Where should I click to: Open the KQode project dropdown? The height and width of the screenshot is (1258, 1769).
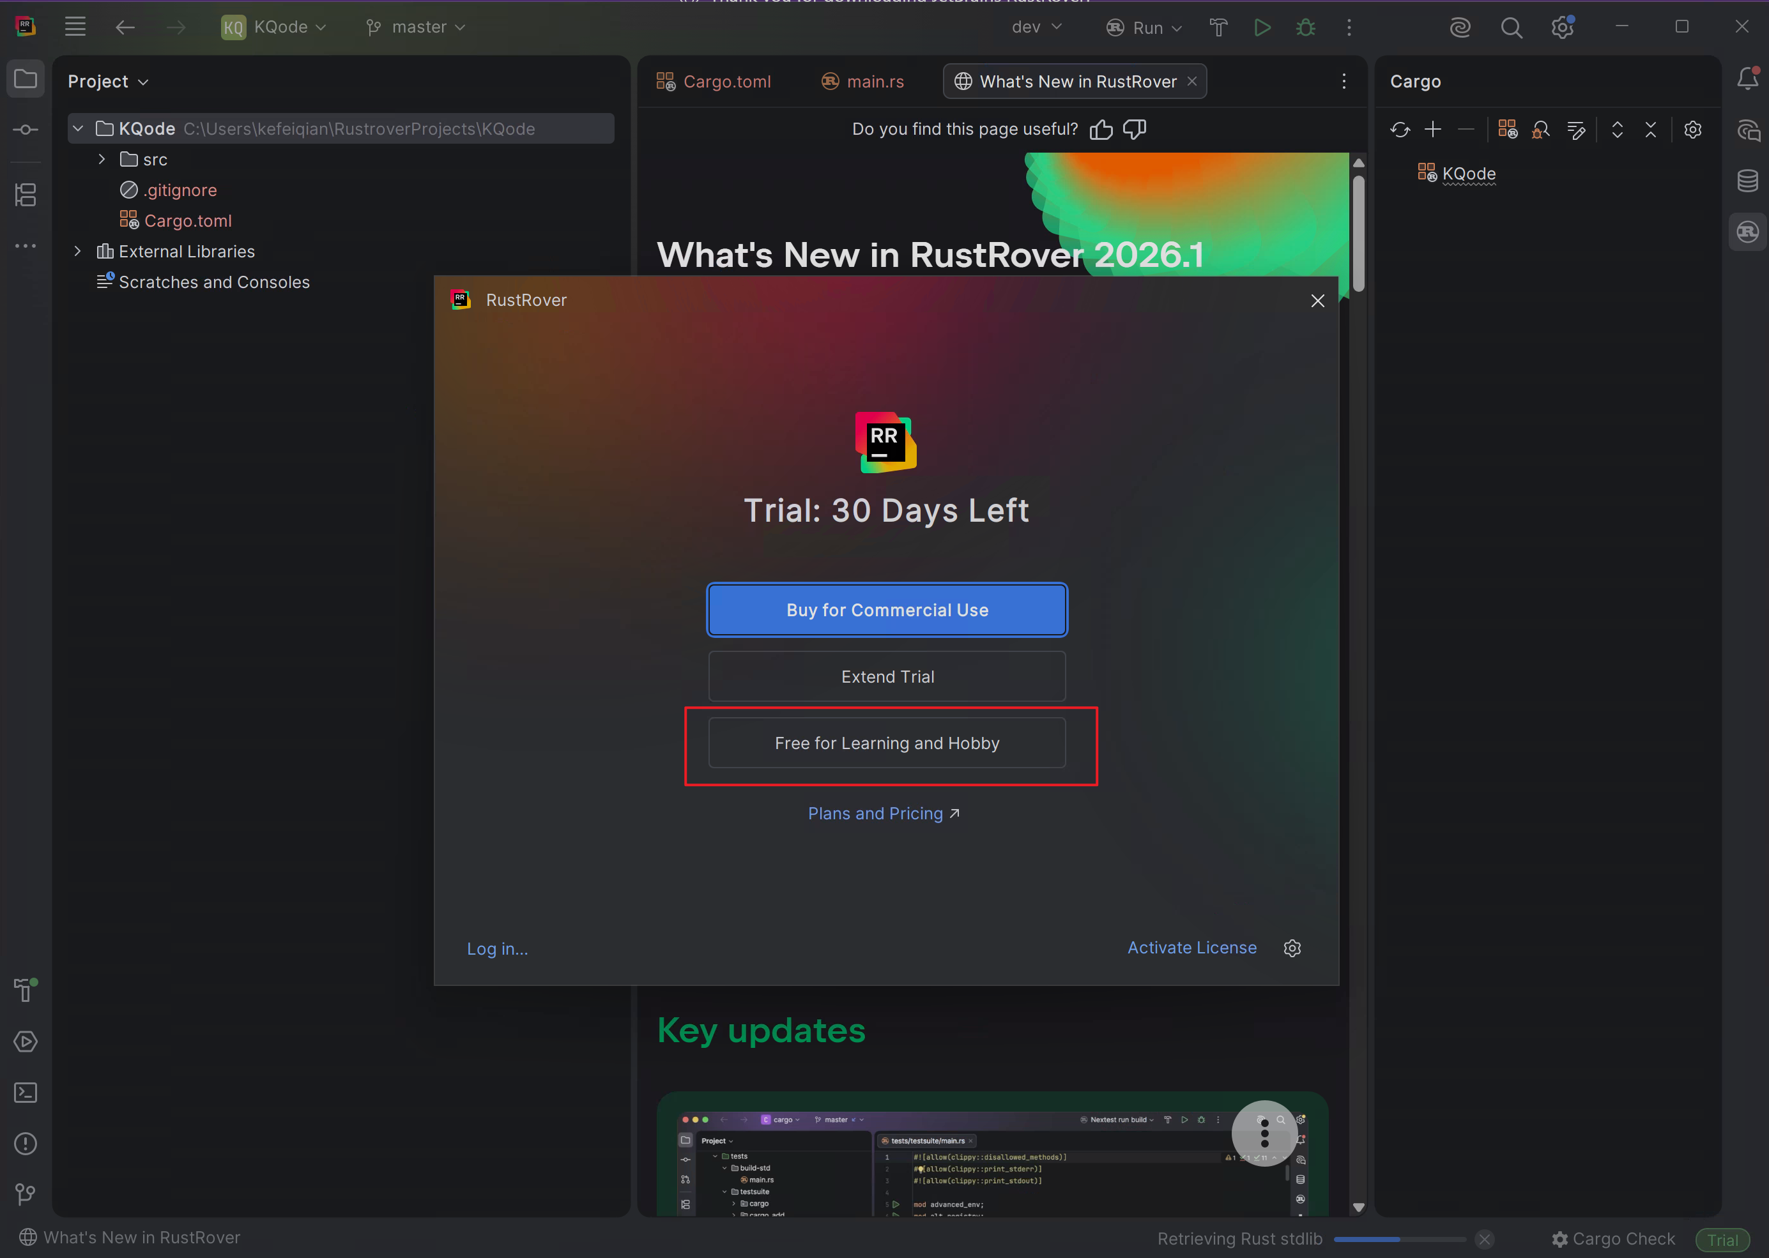[273, 27]
